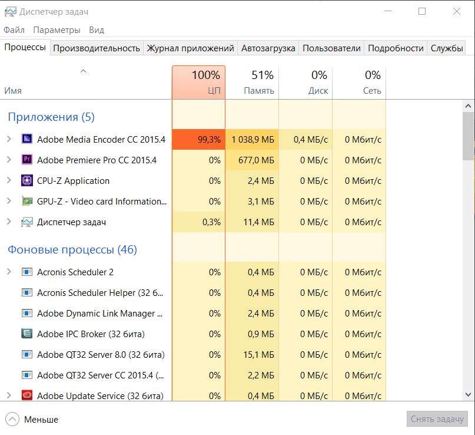Click the Диспетчер задач row icon
This screenshot has height=435, width=475.
tap(27, 222)
